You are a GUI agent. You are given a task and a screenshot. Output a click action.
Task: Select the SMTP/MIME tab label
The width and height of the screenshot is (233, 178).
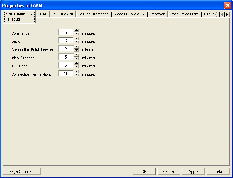17,14
